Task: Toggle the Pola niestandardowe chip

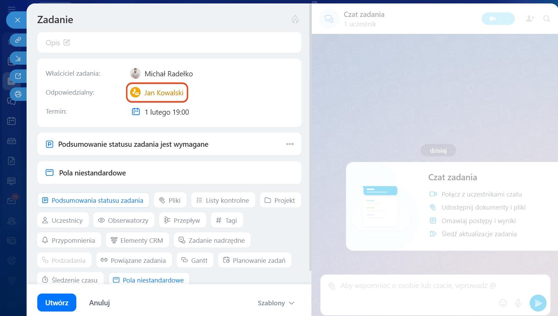Action: [x=149, y=280]
